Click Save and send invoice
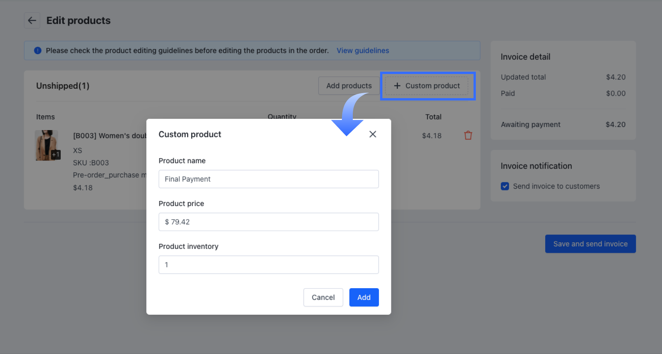The height and width of the screenshot is (354, 662). 590,244
